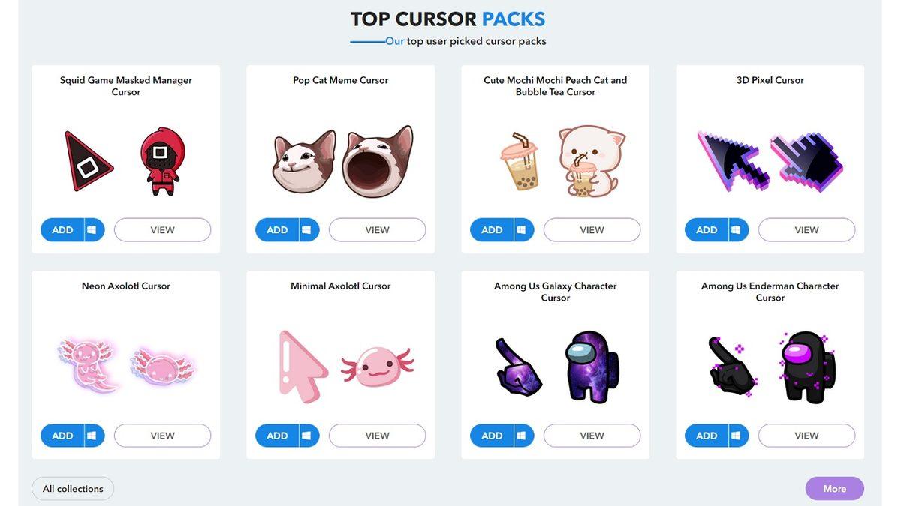View the Neon Axolotl Cursor pack

[x=162, y=436]
